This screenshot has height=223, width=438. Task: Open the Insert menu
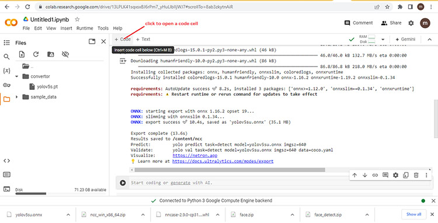tap(66, 28)
